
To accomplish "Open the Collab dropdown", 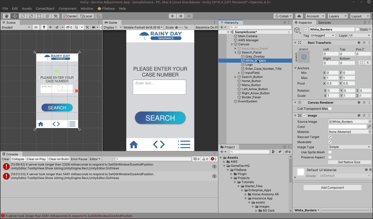I will (x=283, y=16).
